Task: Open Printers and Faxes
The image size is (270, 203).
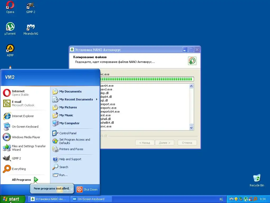Action: click(75, 149)
